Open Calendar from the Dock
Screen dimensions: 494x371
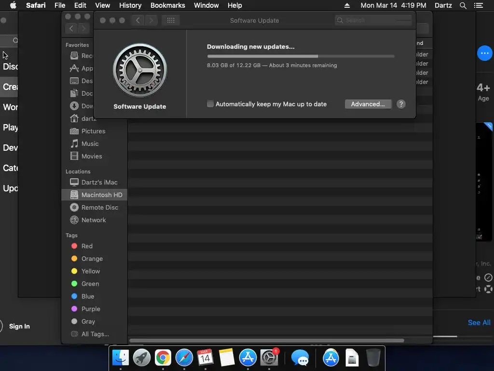(x=205, y=358)
